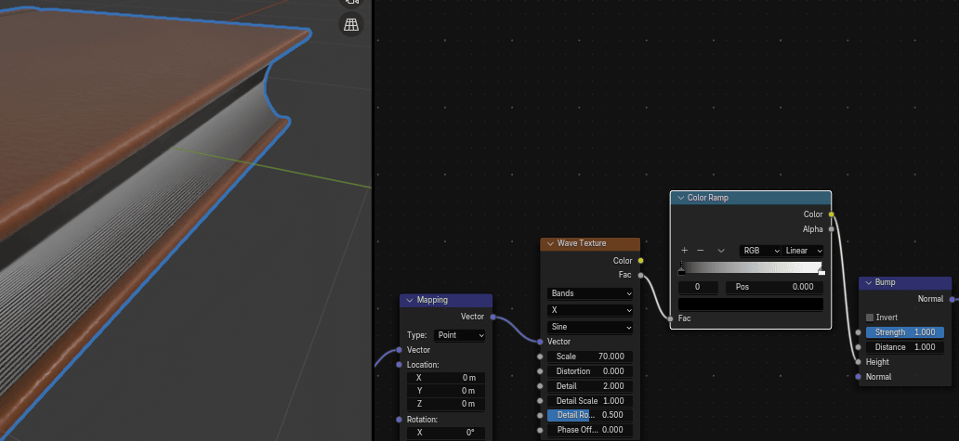
Task: Click the Mapping node Vector output socket
Action: [x=493, y=317]
